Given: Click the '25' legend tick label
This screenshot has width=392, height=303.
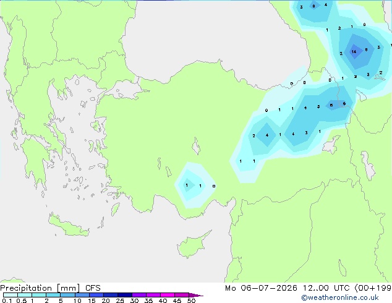Looking at the screenshot, I should point(120,301).
